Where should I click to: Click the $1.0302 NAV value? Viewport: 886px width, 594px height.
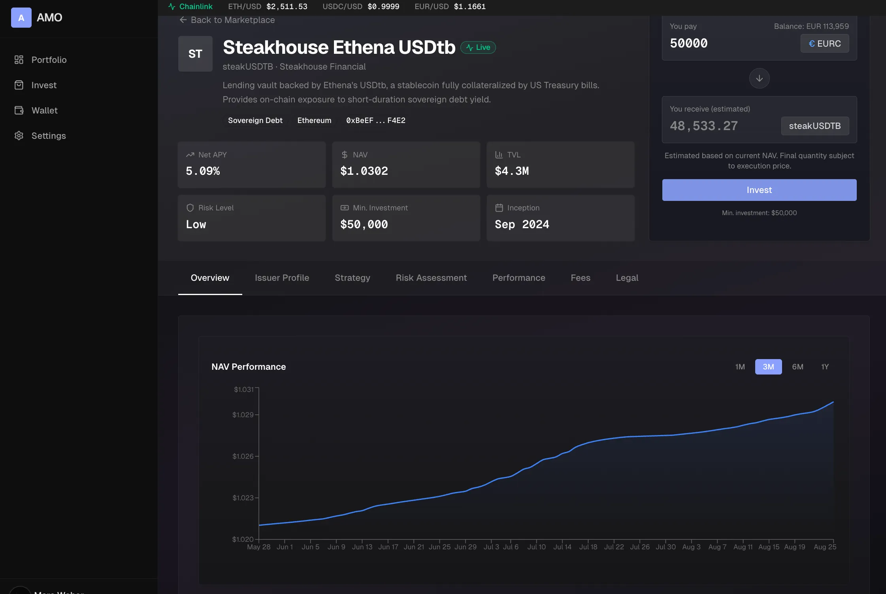[364, 171]
